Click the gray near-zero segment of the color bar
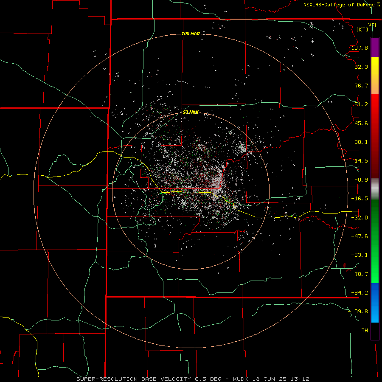 click(x=375, y=189)
